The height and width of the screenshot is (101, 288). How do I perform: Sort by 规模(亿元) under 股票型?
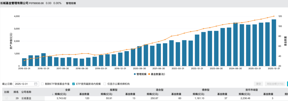click(x=107, y=94)
